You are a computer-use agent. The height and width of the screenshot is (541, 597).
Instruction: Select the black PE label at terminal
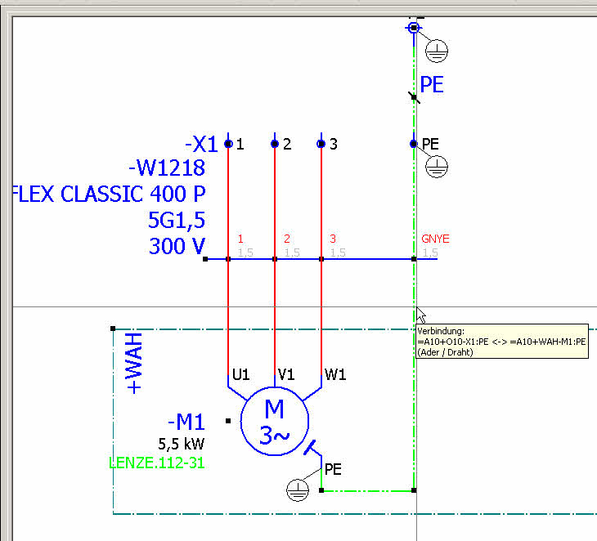(430, 144)
